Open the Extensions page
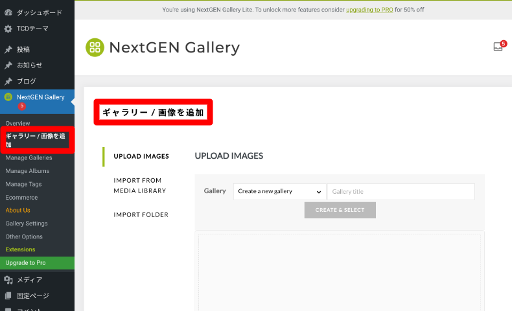The height and width of the screenshot is (311, 512). pyautogui.click(x=20, y=249)
